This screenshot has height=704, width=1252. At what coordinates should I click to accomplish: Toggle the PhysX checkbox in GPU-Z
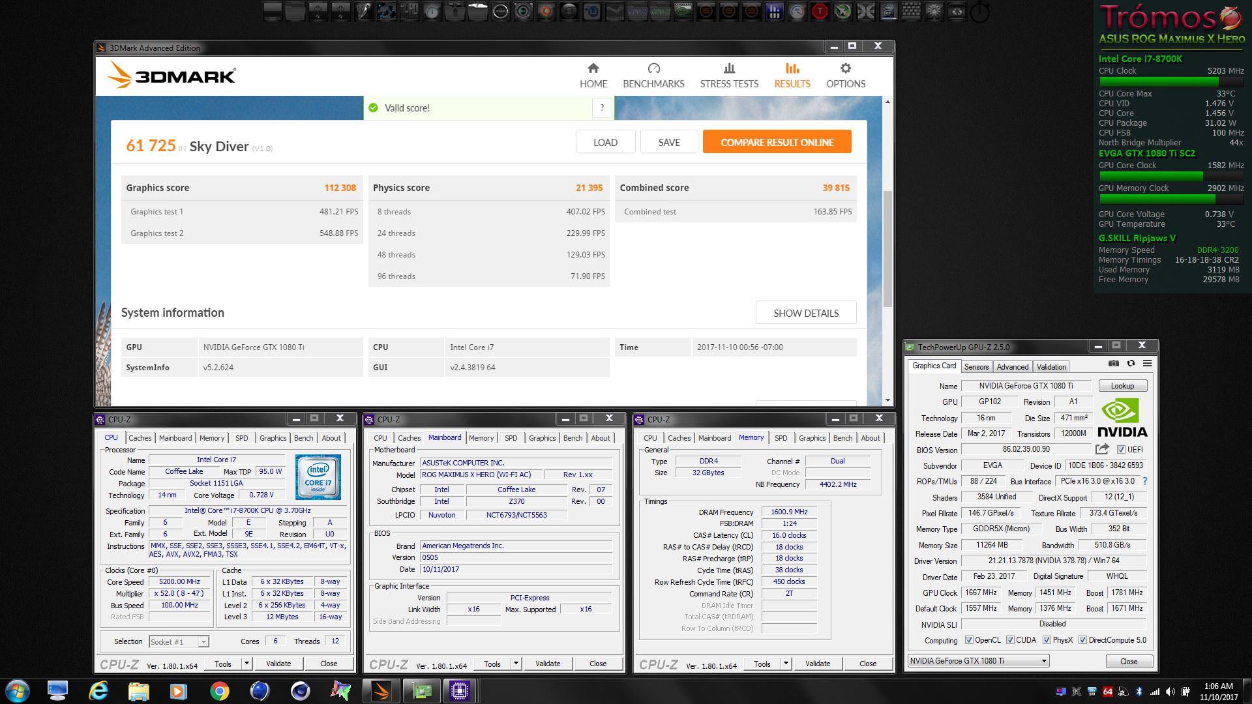(1047, 640)
